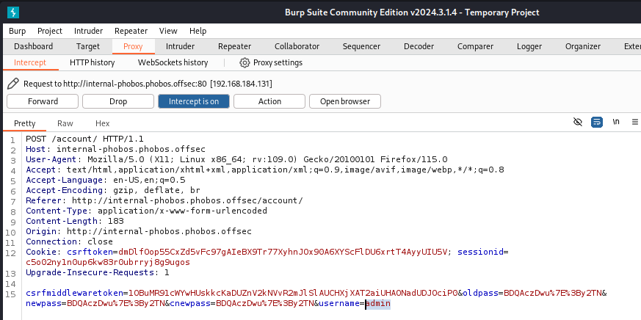Toggle hidden-characters eye icon in editor
641x320 pixels.
pos(578,122)
